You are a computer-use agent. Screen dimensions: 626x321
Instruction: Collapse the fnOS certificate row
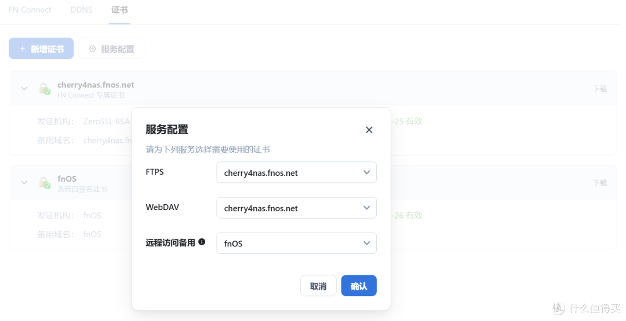[24, 182]
